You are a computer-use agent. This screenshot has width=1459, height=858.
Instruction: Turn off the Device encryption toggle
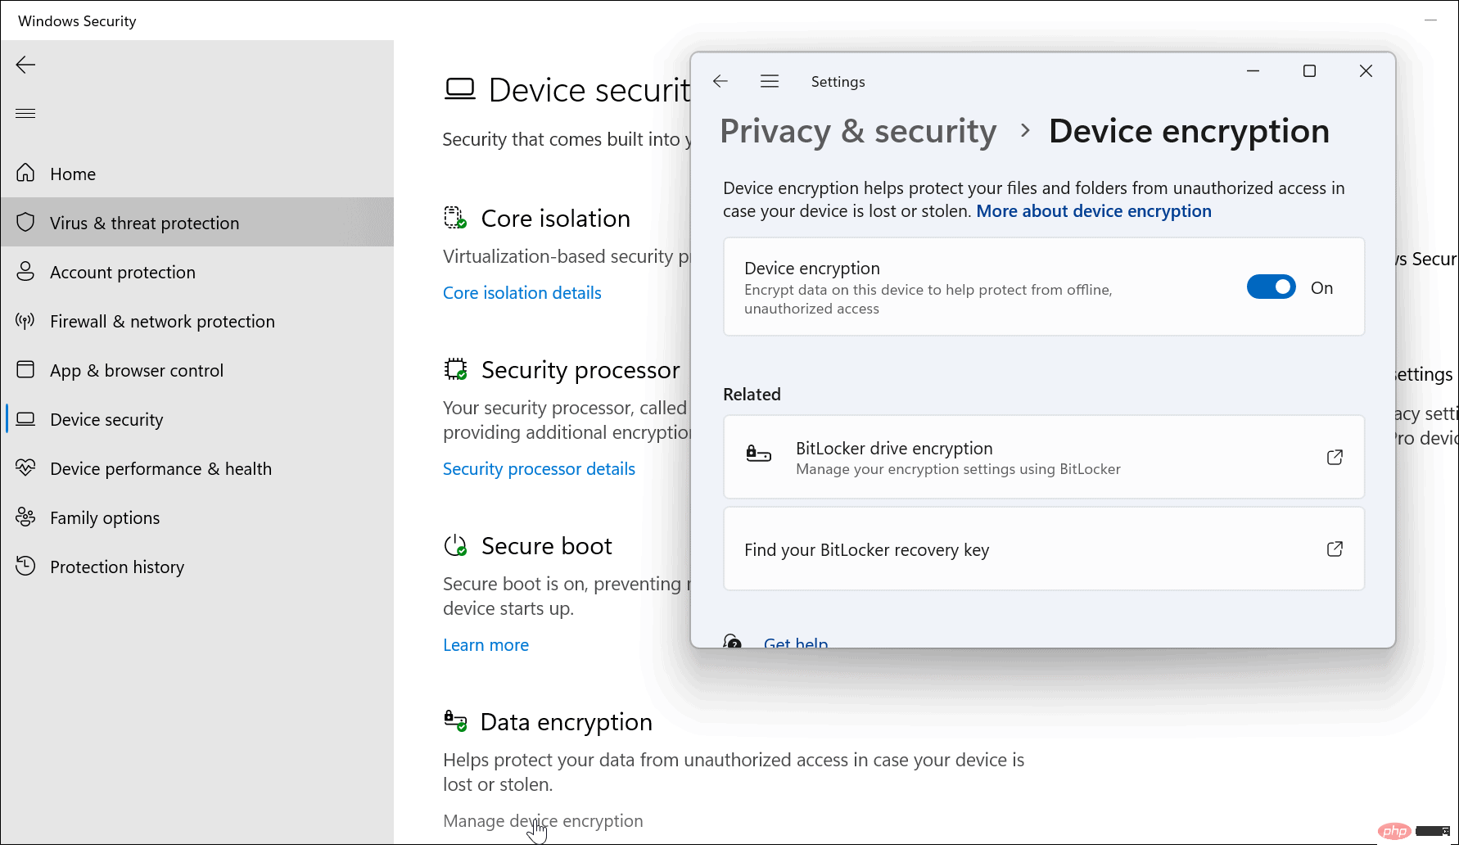[x=1271, y=287]
